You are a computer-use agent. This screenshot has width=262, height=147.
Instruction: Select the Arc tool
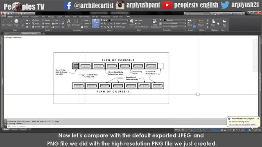[x=23, y=22]
